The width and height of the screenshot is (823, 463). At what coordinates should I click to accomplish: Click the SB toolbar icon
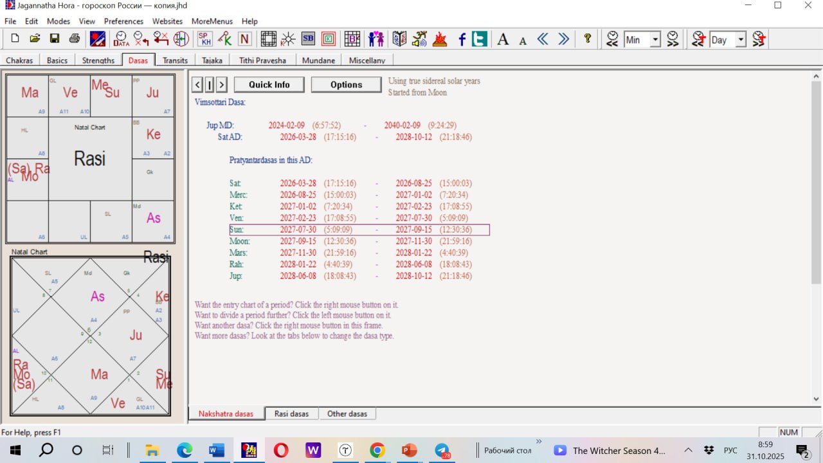(308, 39)
